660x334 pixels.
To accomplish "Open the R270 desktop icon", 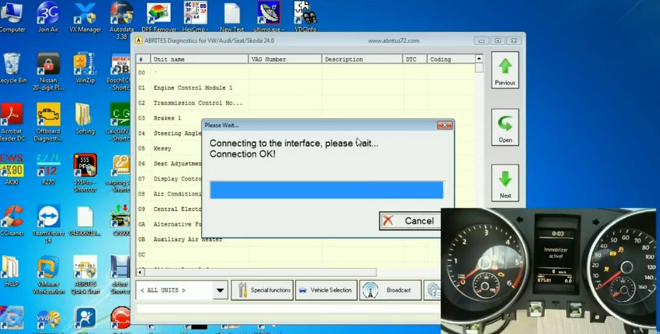I will 48,169.
